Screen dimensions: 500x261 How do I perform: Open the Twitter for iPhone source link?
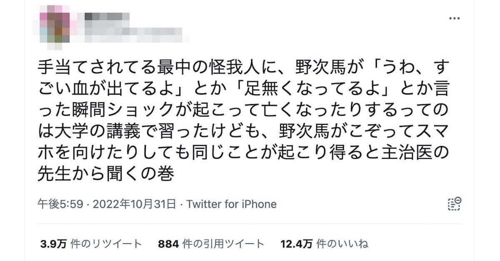pos(231,204)
